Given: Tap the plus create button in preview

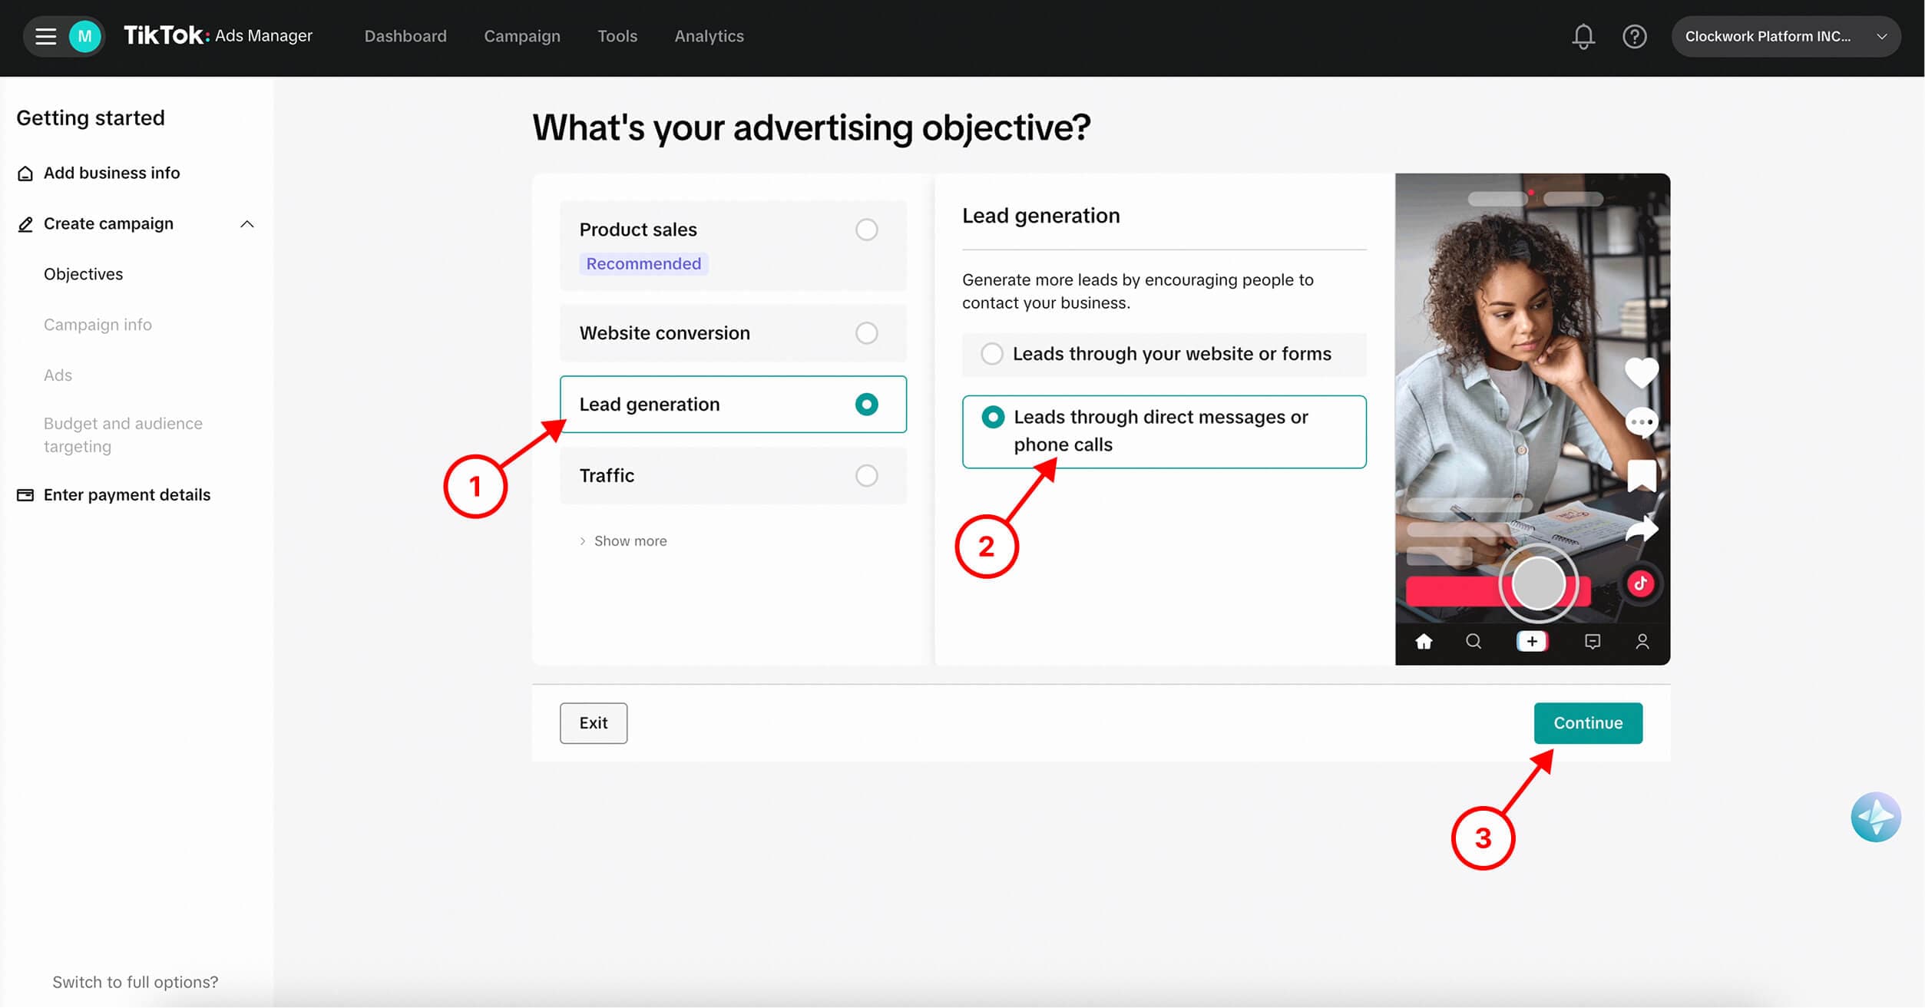Looking at the screenshot, I should pyautogui.click(x=1532, y=642).
